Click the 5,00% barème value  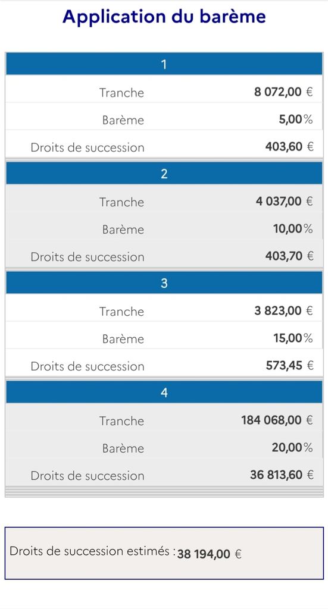(295, 120)
